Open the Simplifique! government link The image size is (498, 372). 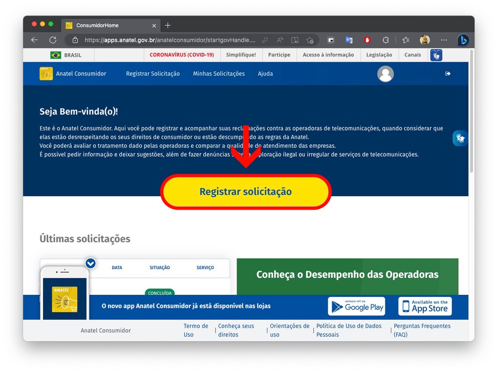point(241,55)
